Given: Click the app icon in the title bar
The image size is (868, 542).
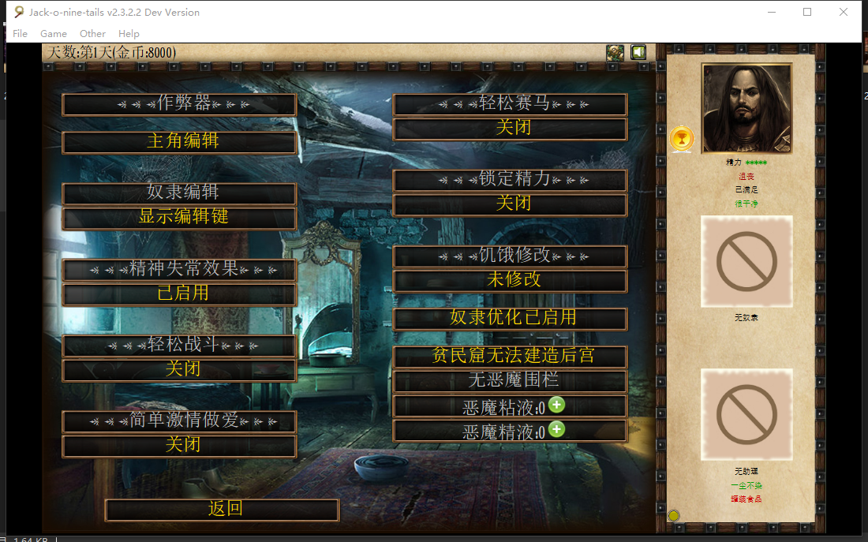Looking at the screenshot, I should 19,12.
